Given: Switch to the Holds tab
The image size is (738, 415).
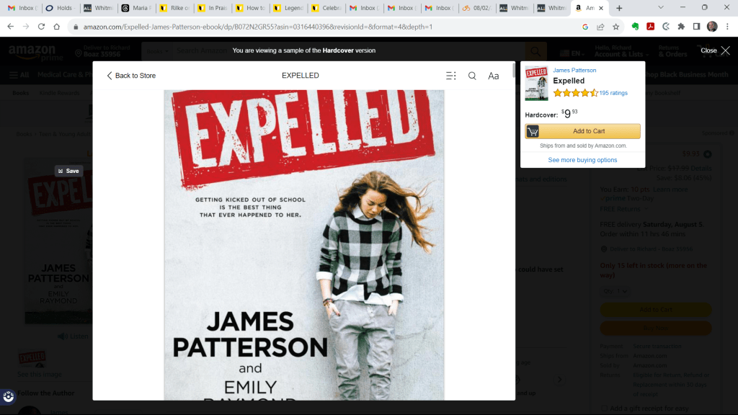Looking at the screenshot, I should coord(59,8).
